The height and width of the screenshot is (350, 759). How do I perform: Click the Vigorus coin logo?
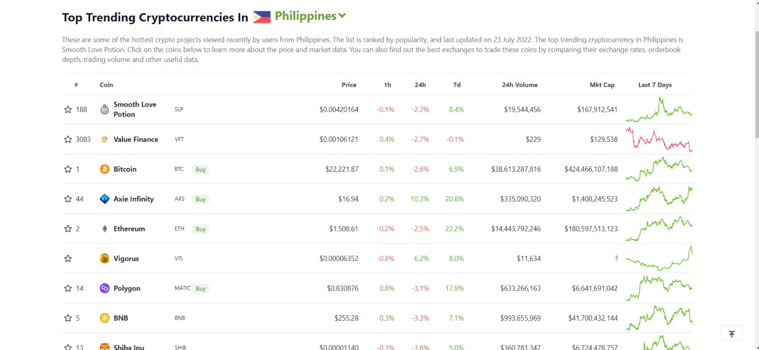tap(105, 258)
